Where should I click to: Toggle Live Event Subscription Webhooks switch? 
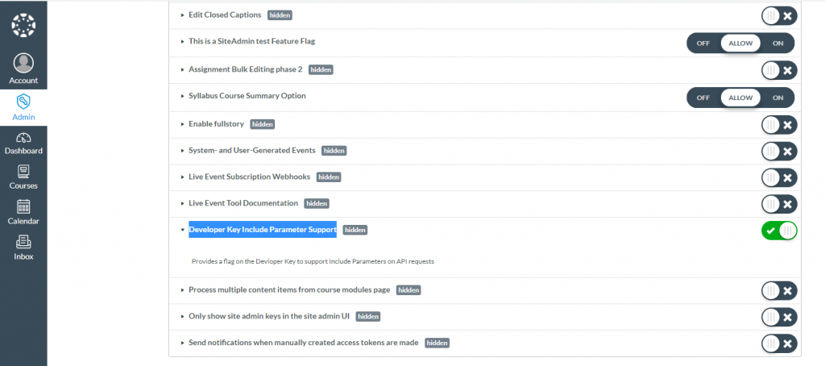(779, 177)
